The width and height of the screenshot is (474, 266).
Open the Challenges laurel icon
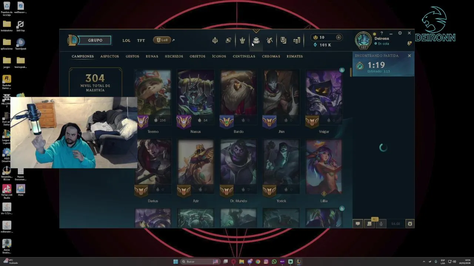coord(243,40)
